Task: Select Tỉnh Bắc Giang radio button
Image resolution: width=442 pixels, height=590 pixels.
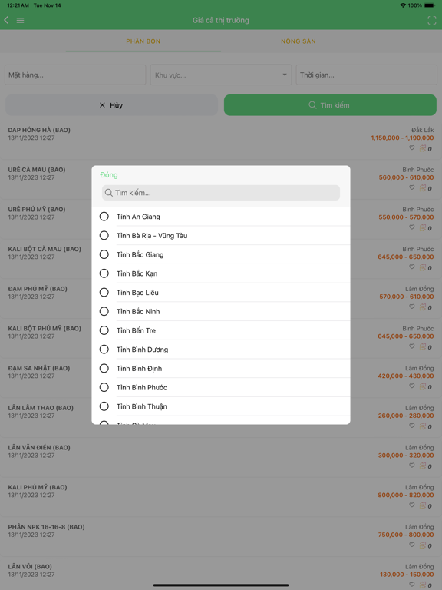Action: point(104,254)
